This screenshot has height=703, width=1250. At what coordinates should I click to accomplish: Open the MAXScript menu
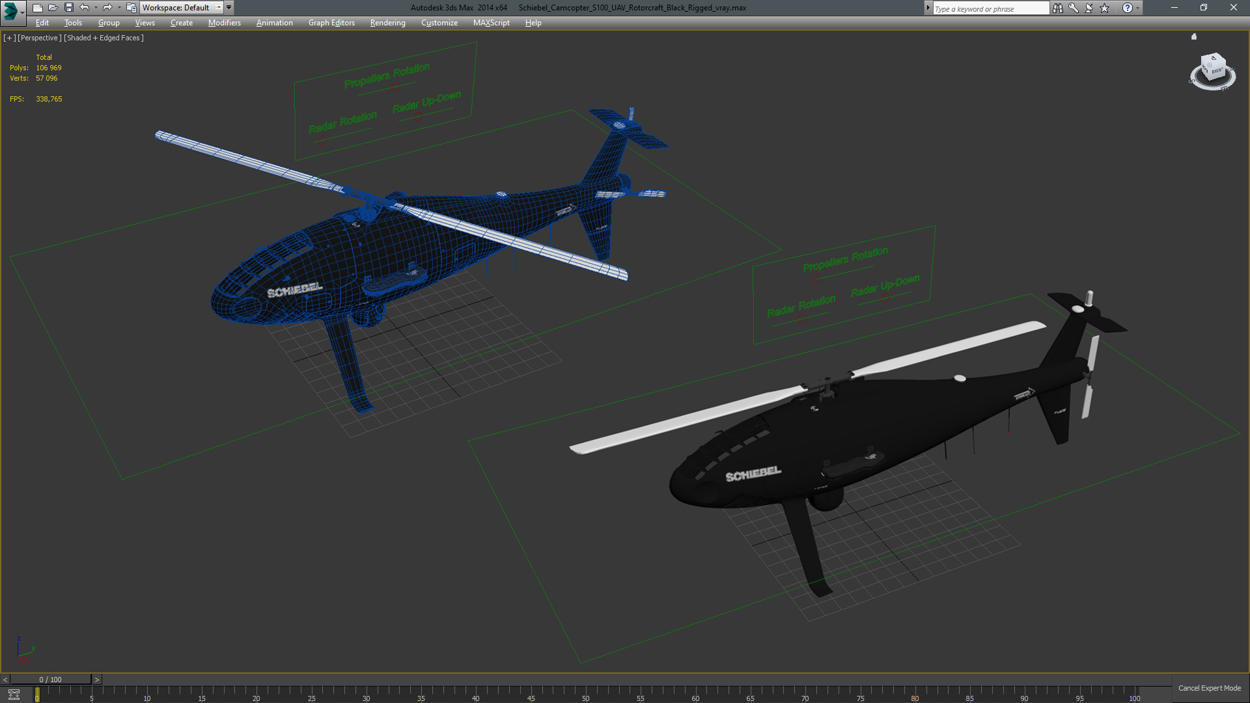[491, 23]
